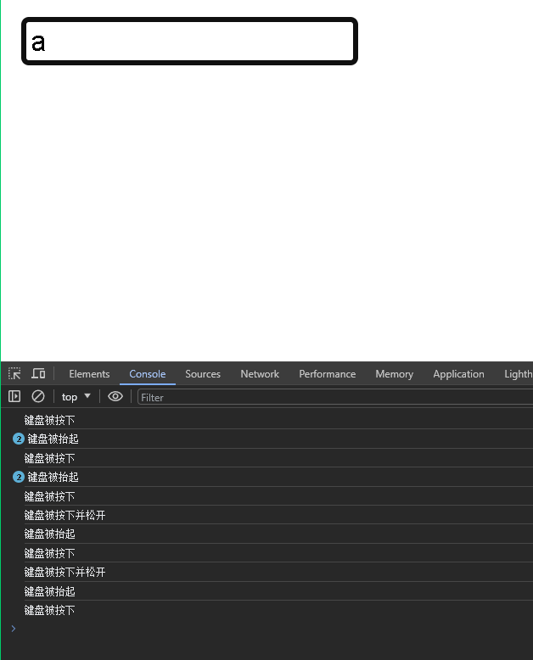Click the first '键盘被按下' log line
This screenshot has width=533, height=660.
click(x=50, y=420)
